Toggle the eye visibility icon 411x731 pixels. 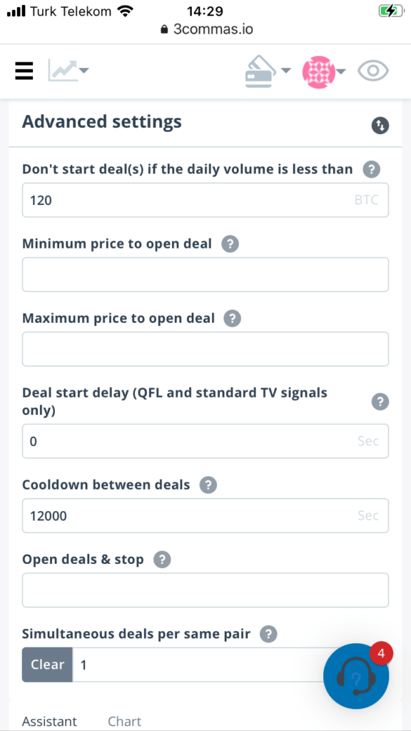click(x=372, y=71)
